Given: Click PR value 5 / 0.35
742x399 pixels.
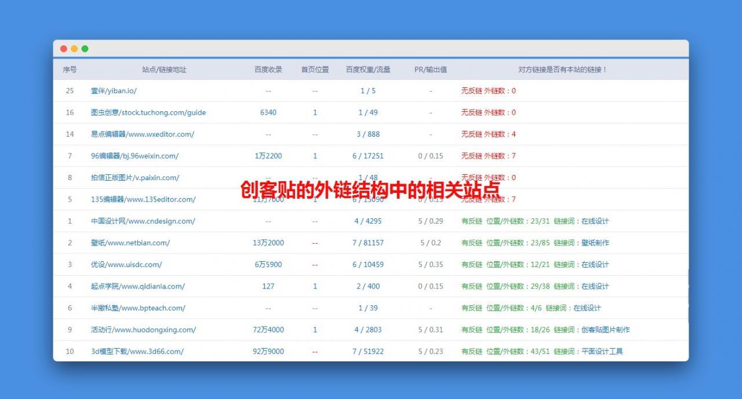Looking at the screenshot, I should pyautogui.click(x=431, y=265).
